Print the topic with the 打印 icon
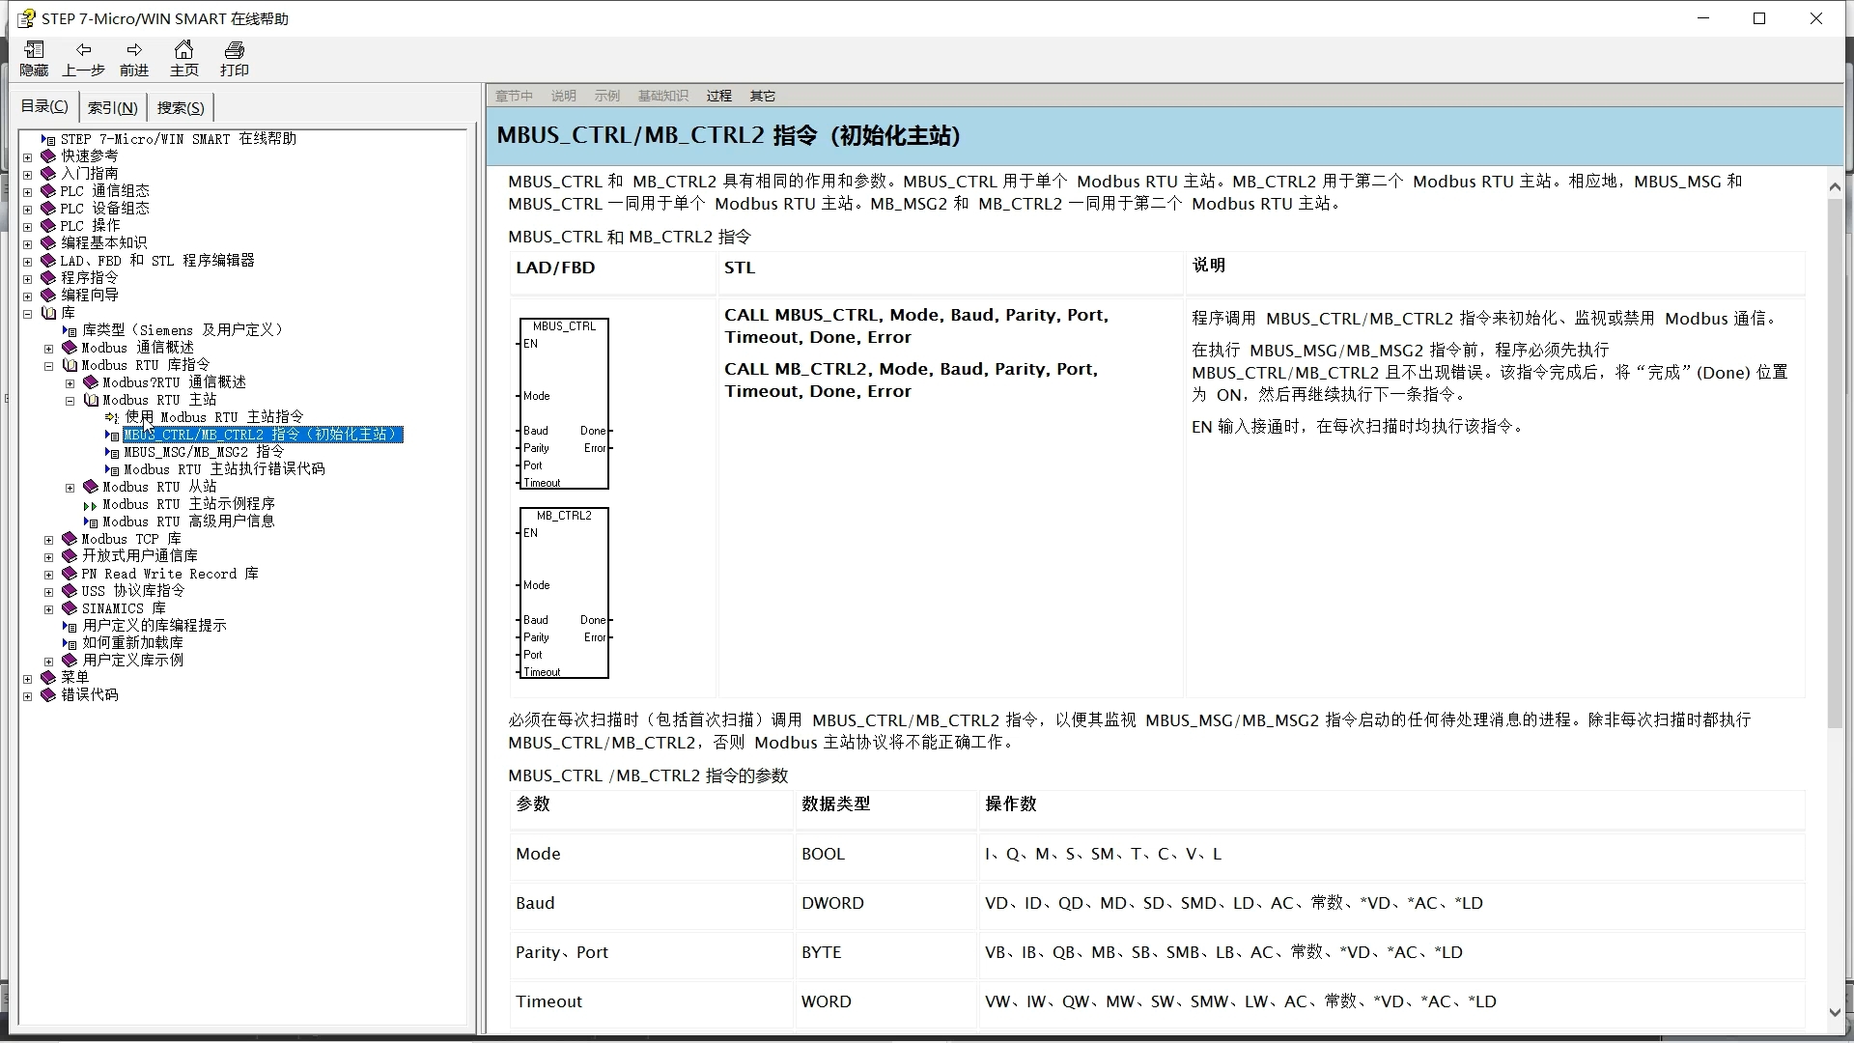1854x1043 pixels. click(x=234, y=50)
